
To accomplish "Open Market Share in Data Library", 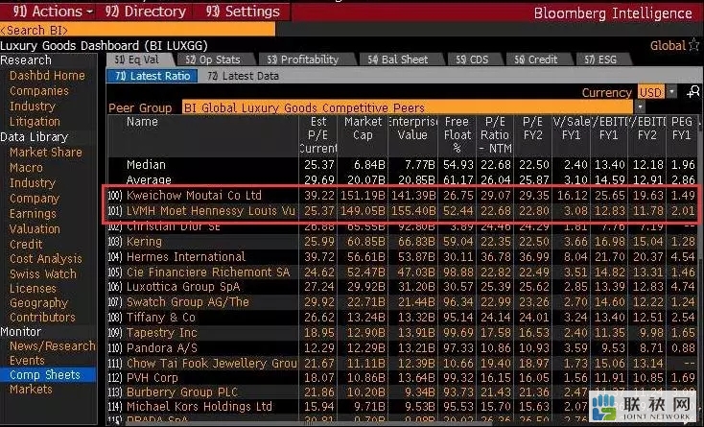I will point(46,153).
